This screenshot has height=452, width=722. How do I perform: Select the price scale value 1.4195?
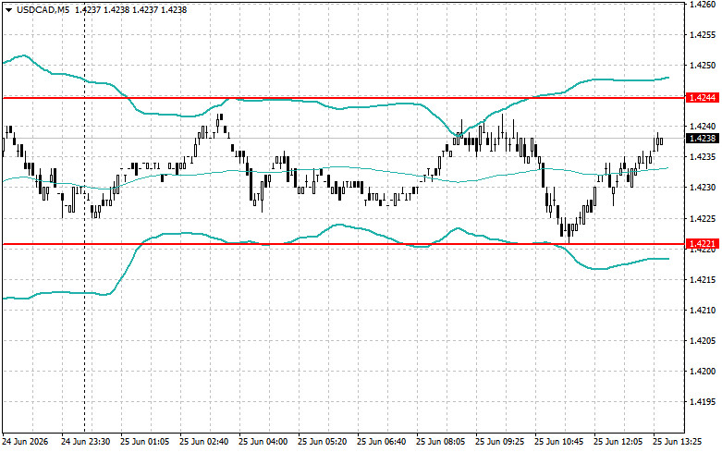[x=703, y=402]
